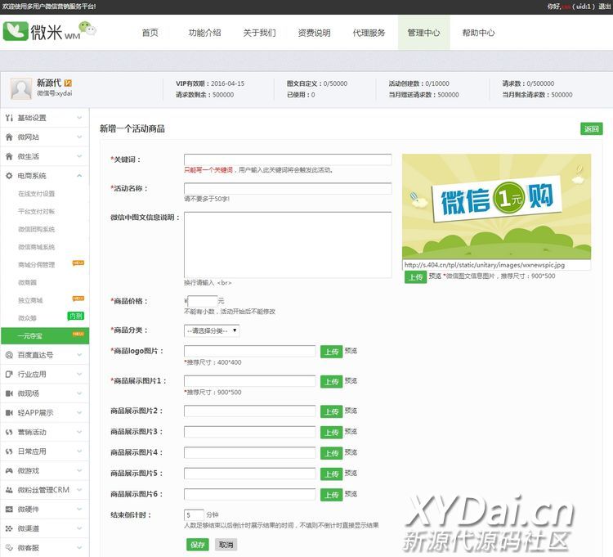The image size is (613, 557).
Task: Collapse the 电商系统 sidebar section
Action: [x=79, y=176]
